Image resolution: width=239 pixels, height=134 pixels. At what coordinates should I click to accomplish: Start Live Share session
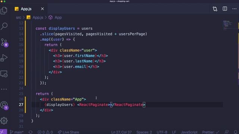click(x=68, y=132)
